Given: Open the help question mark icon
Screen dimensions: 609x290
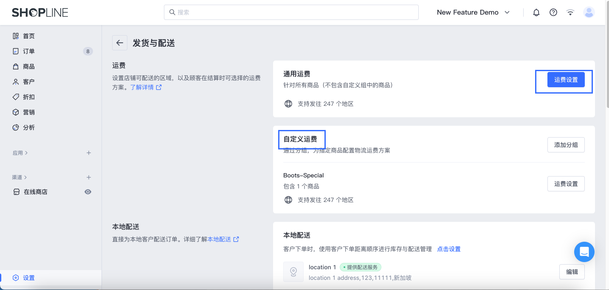Looking at the screenshot, I should (553, 13).
